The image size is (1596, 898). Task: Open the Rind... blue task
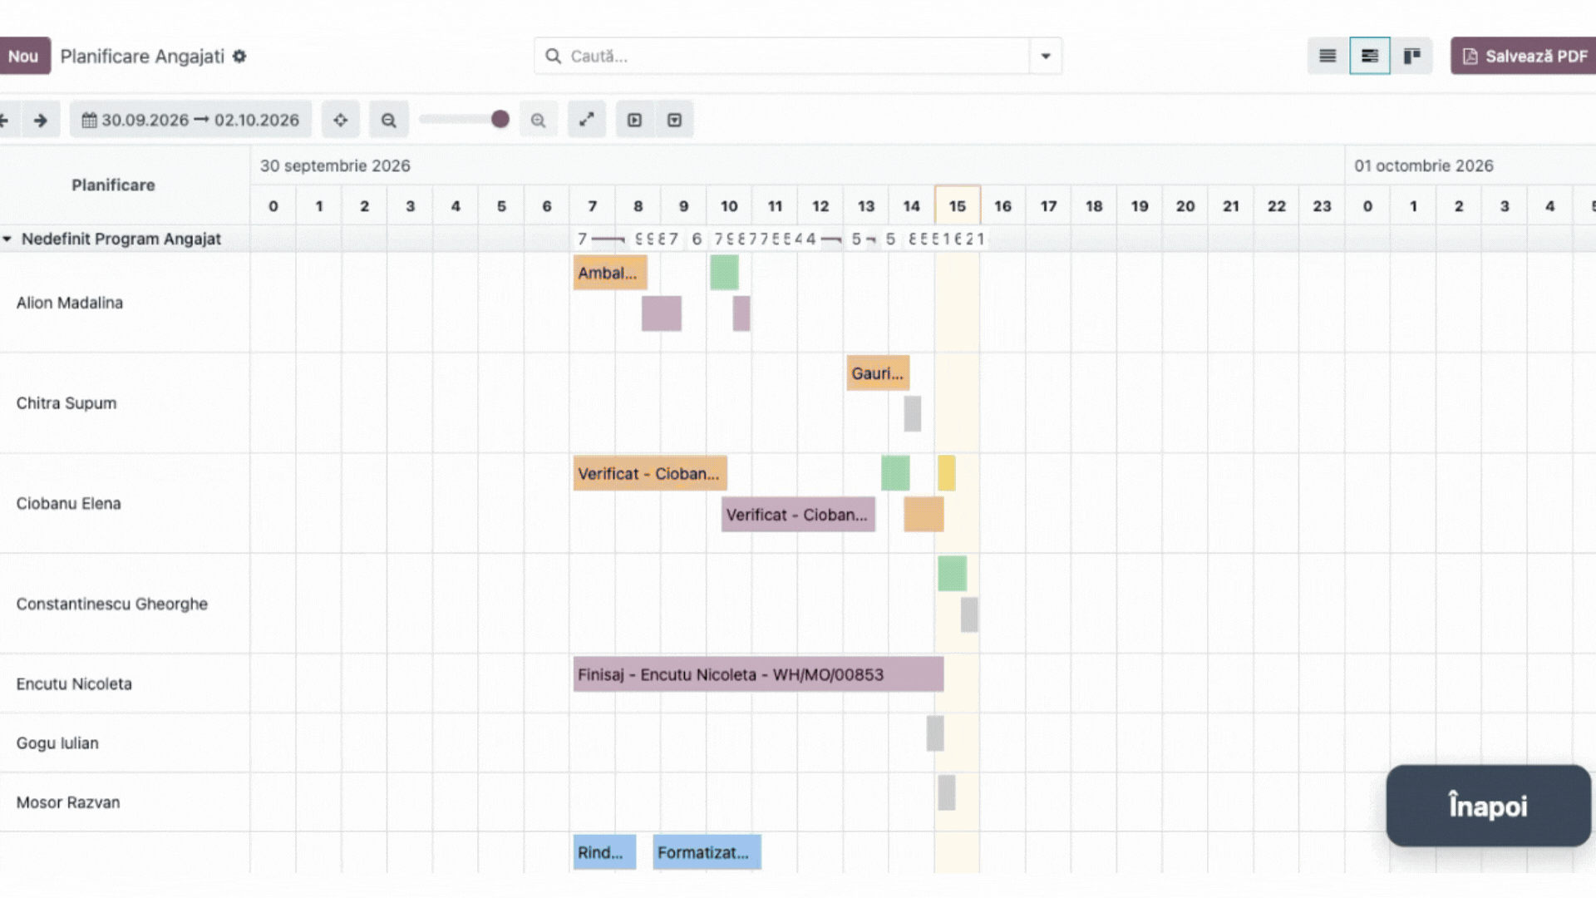tap(604, 852)
